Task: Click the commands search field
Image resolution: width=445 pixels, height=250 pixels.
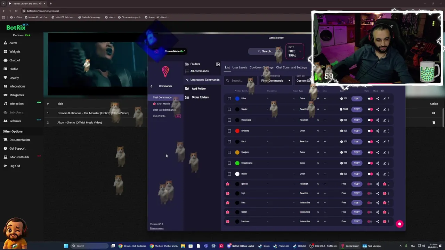Action: point(241,81)
